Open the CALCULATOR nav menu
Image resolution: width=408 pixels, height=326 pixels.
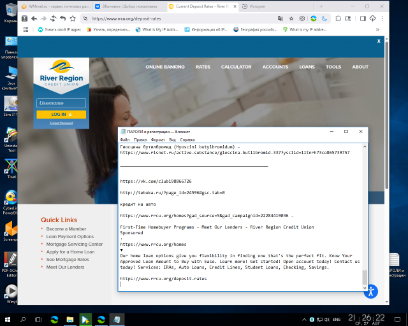(237, 67)
